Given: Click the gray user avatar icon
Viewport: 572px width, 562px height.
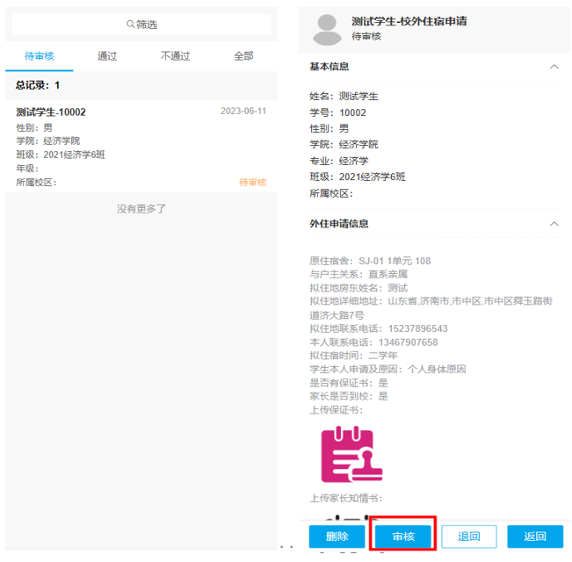Looking at the screenshot, I should coord(328,29).
